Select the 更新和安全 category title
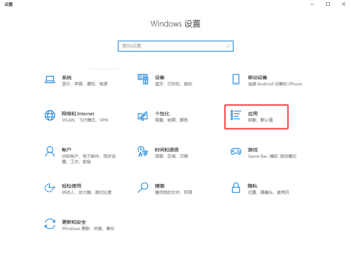Image resolution: width=351 pixels, height=273 pixels. tap(74, 222)
